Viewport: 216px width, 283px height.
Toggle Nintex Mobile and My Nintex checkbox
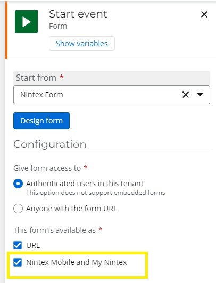tap(18, 262)
